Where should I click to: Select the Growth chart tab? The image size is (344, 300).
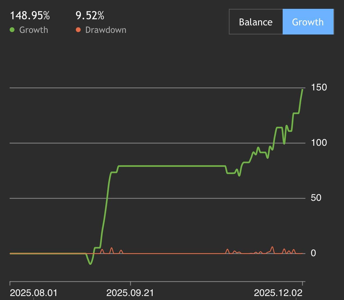308,22
